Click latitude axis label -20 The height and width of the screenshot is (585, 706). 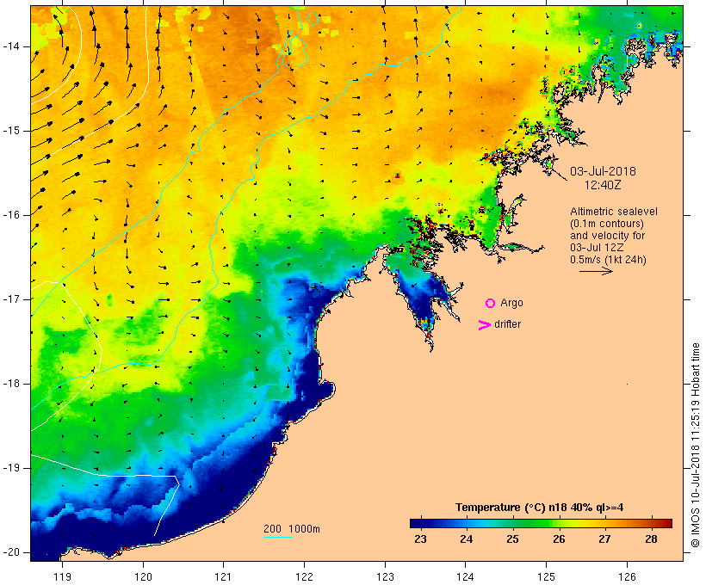point(11,552)
